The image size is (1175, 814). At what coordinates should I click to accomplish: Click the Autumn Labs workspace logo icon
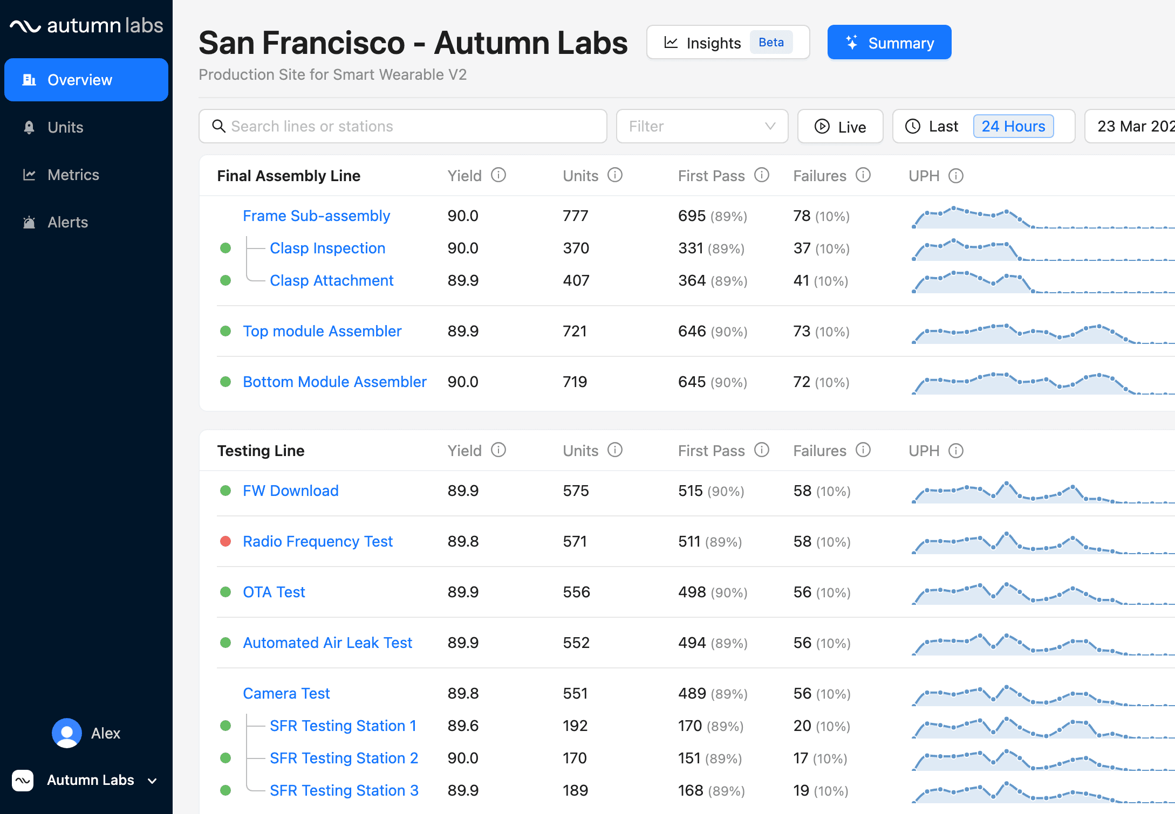23,780
